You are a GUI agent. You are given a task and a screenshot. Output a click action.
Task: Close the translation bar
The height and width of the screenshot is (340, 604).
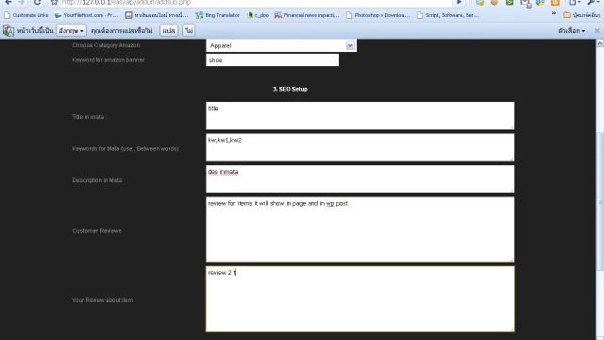[597, 30]
